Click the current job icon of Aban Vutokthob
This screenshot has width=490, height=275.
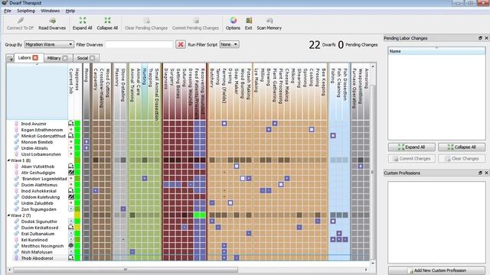click(71, 167)
